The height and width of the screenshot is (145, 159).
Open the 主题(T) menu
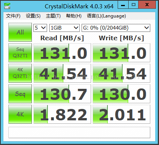click(53, 16)
